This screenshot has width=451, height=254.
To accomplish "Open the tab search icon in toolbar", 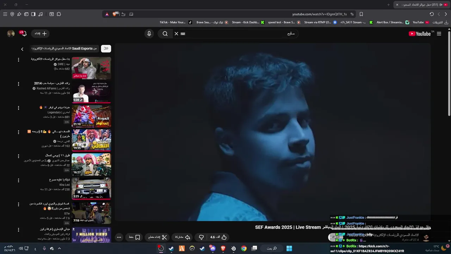I will (x=51, y=14).
